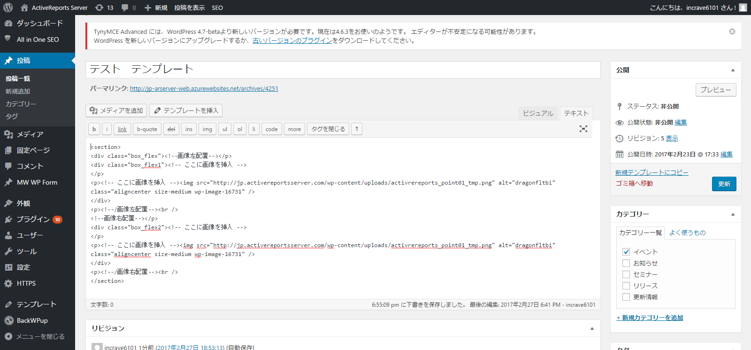Click the ツール wrench icon
Screen dimensions: 751x350
pos(8,251)
